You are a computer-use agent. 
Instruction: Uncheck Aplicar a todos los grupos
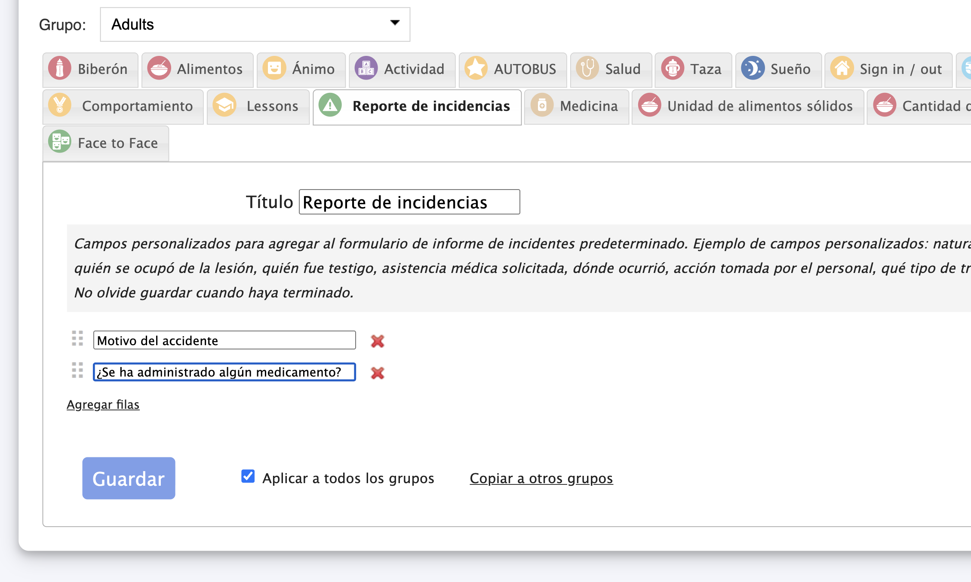248,476
